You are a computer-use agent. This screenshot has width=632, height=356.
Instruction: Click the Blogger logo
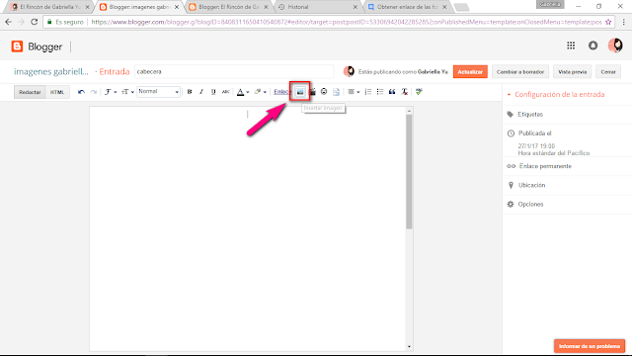(x=37, y=46)
